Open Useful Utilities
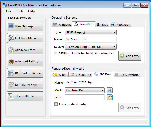This screenshot has height=127, width=151. tap(25, 96)
